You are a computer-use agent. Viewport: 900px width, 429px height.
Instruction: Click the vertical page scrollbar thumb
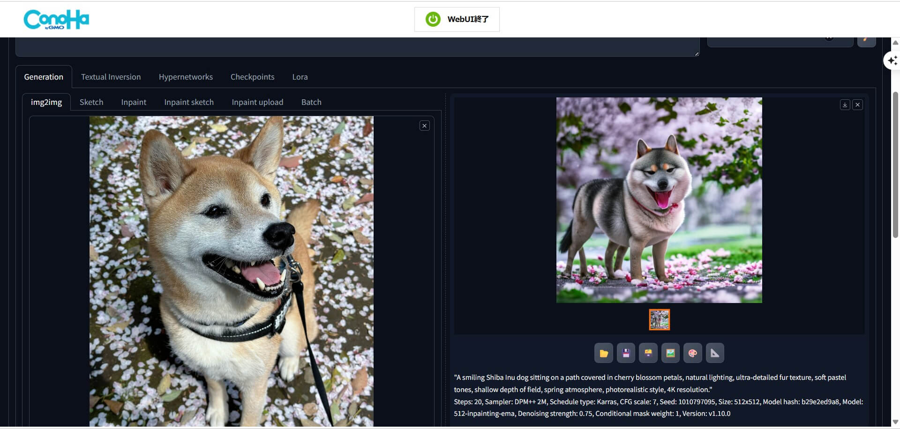coord(895,165)
